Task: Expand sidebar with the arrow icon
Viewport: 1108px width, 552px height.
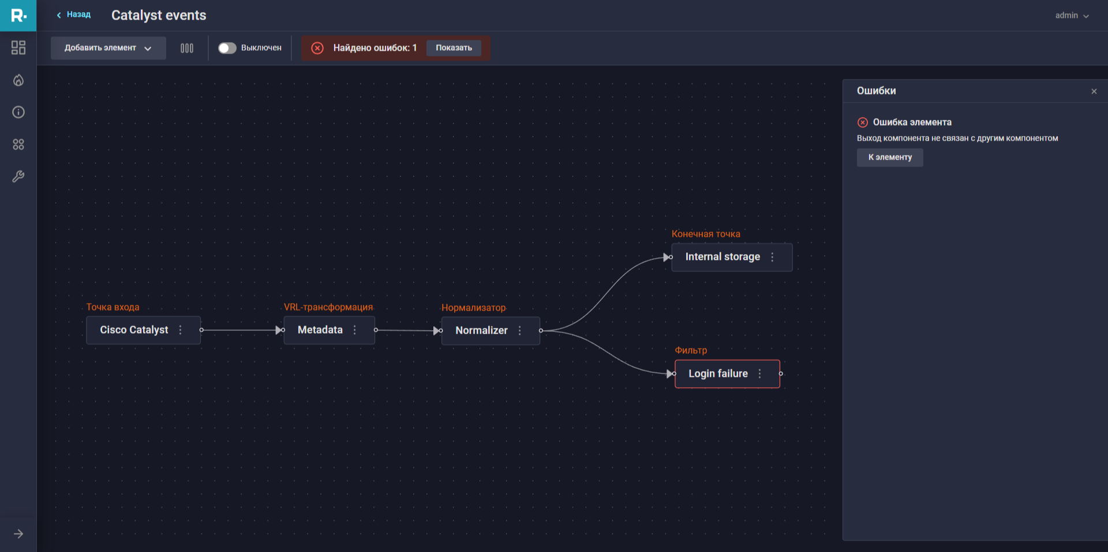Action: pos(18,534)
